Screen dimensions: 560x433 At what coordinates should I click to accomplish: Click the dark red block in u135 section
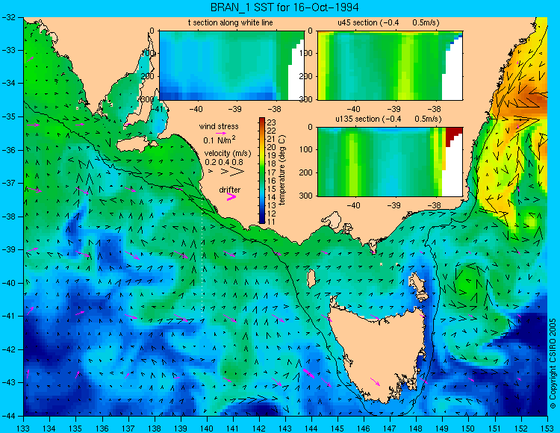[x=453, y=136]
